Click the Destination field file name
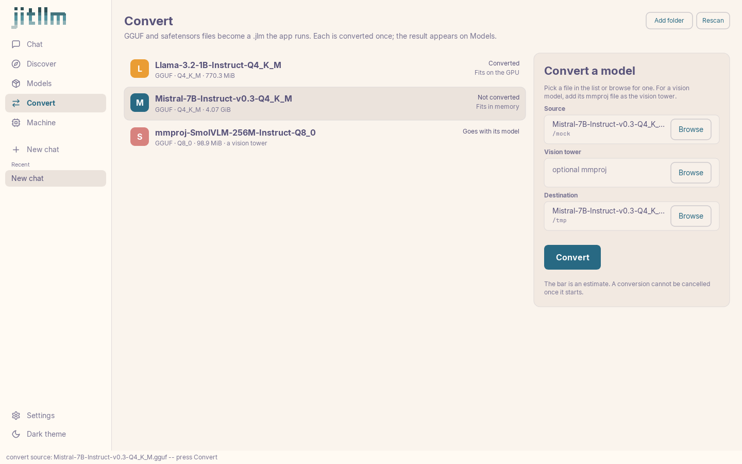742x464 pixels. click(609, 211)
